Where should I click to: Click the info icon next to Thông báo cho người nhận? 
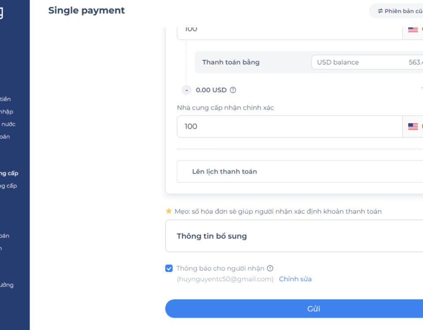pyautogui.click(x=270, y=268)
